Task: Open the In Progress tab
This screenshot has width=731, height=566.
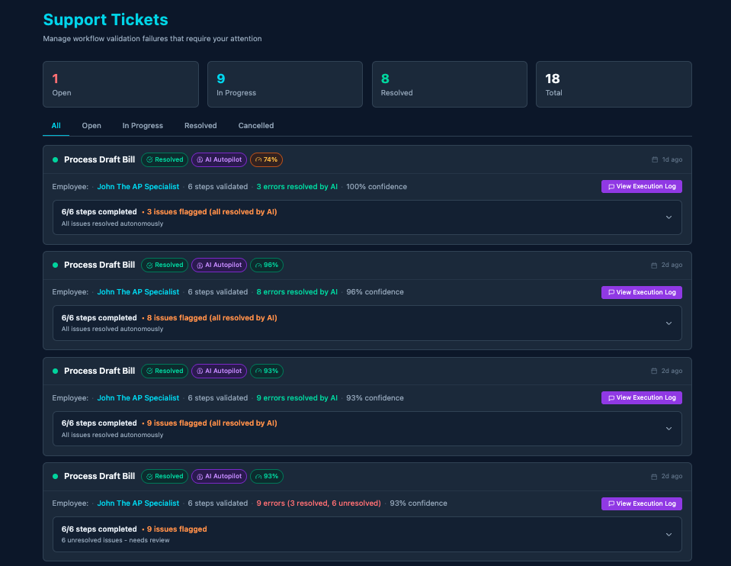Action: [143, 125]
